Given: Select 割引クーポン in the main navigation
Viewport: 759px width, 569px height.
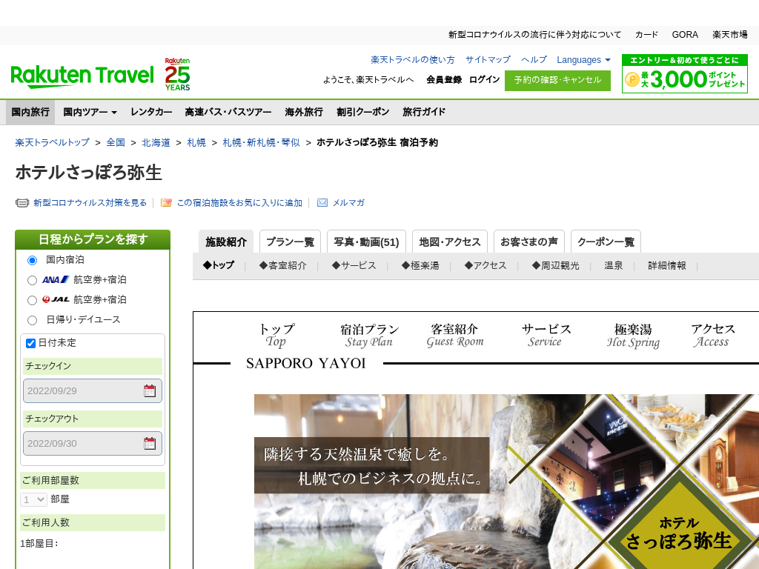Looking at the screenshot, I should (363, 112).
